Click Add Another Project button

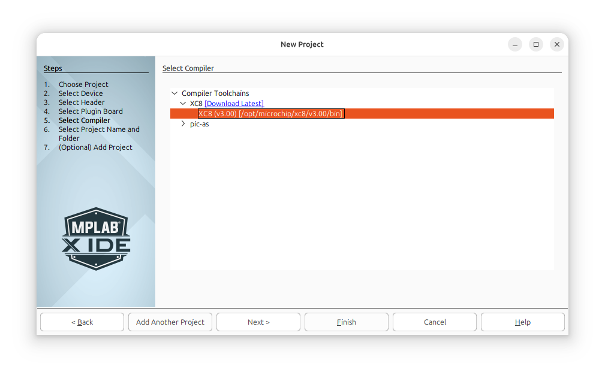(x=170, y=322)
